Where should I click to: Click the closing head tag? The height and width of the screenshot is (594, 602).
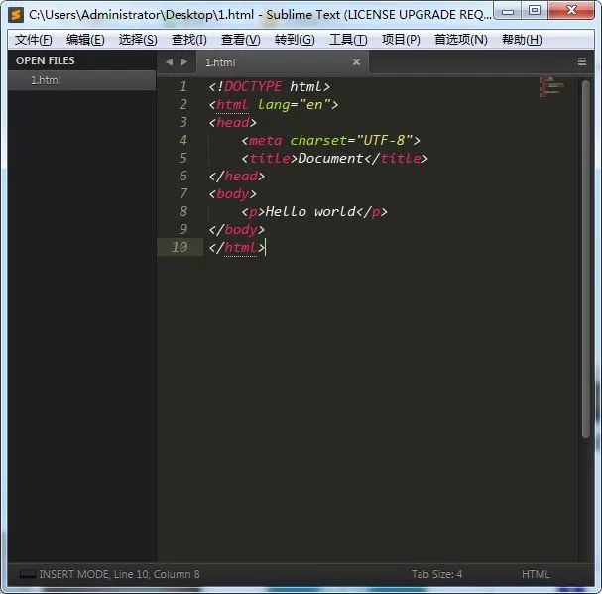tap(237, 176)
